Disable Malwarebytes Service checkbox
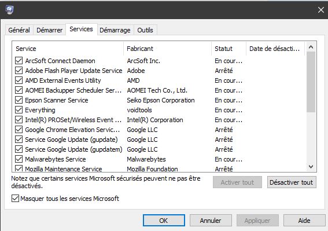This screenshot has width=328, height=231. pos(19,159)
